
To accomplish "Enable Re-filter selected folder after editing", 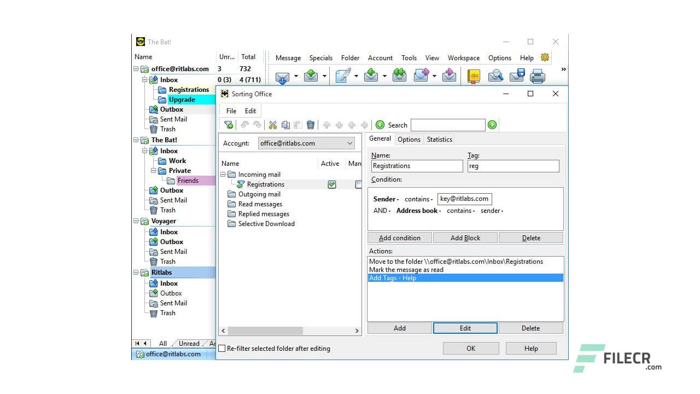I will 222,348.
